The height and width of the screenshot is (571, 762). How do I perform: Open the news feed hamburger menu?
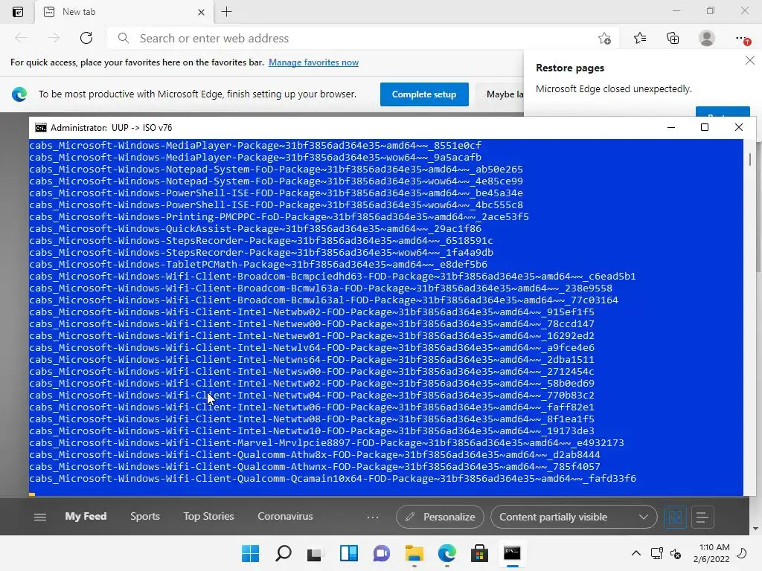tap(40, 517)
